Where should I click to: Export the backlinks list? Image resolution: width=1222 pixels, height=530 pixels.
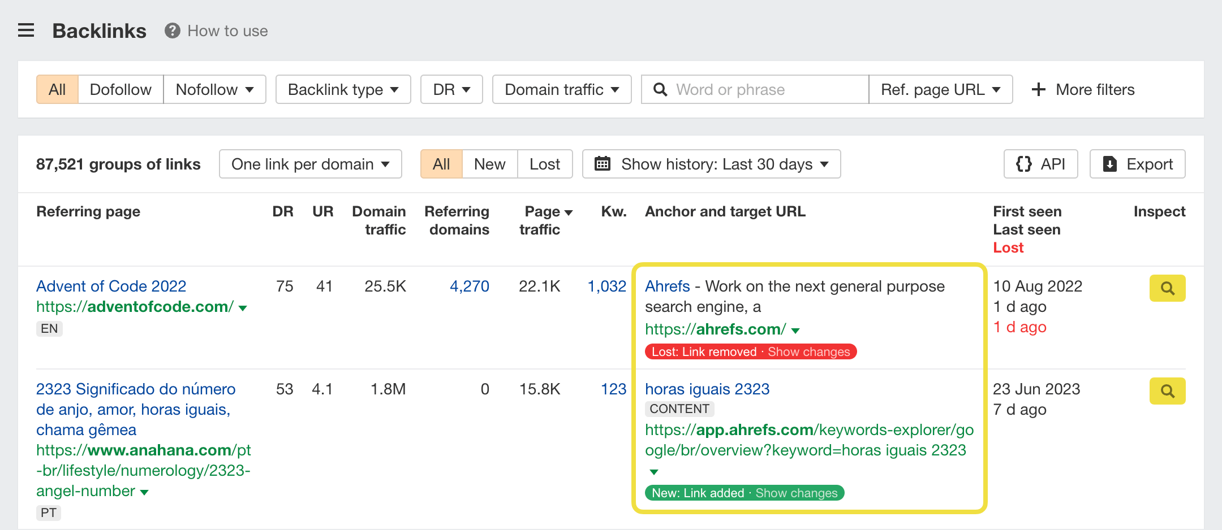tap(1137, 164)
